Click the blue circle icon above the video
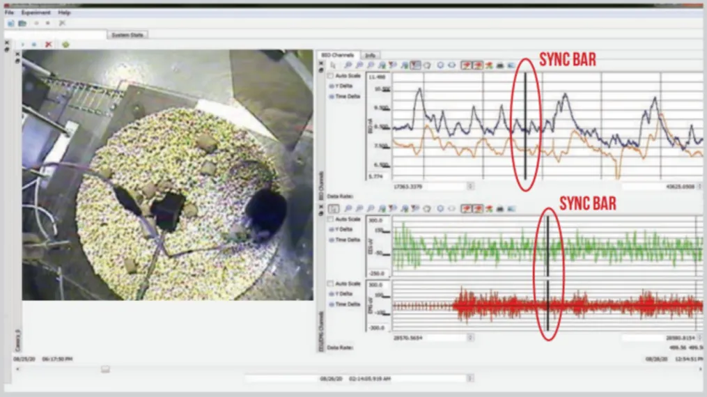 coord(34,44)
